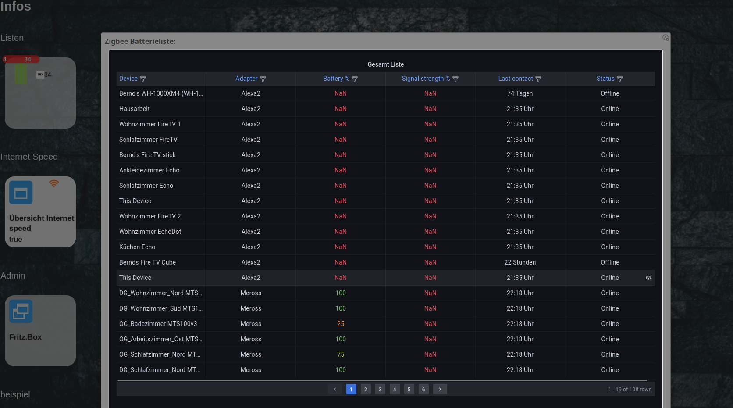The width and height of the screenshot is (733, 408).
Task: Click the 1 - 19 of 108 rows counter
Action: coord(630,390)
